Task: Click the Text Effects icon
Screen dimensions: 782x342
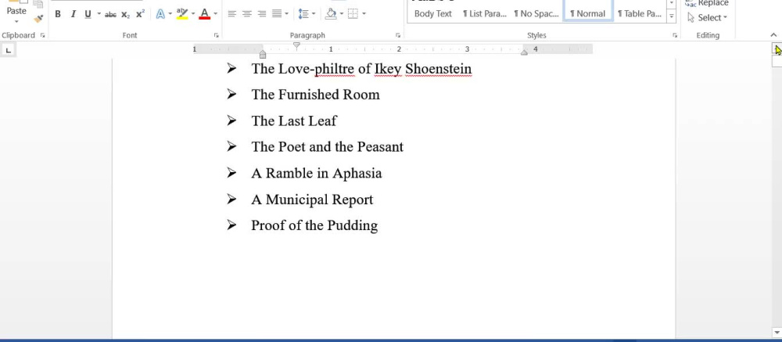Action: 160,14
